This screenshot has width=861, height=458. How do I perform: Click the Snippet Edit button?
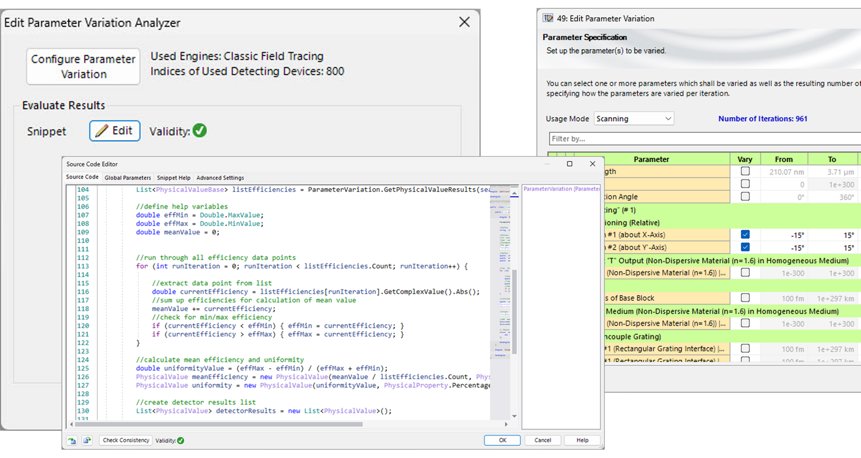click(x=115, y=130)
